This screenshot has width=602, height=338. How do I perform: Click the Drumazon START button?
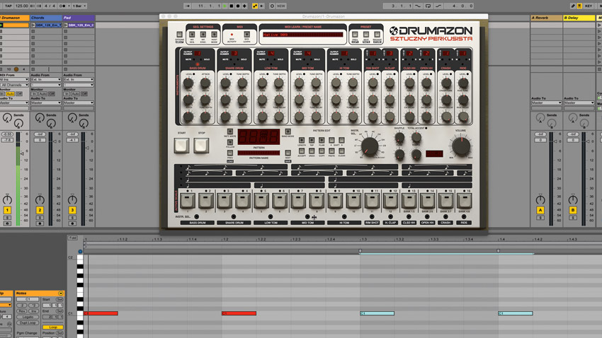[181, 146]
